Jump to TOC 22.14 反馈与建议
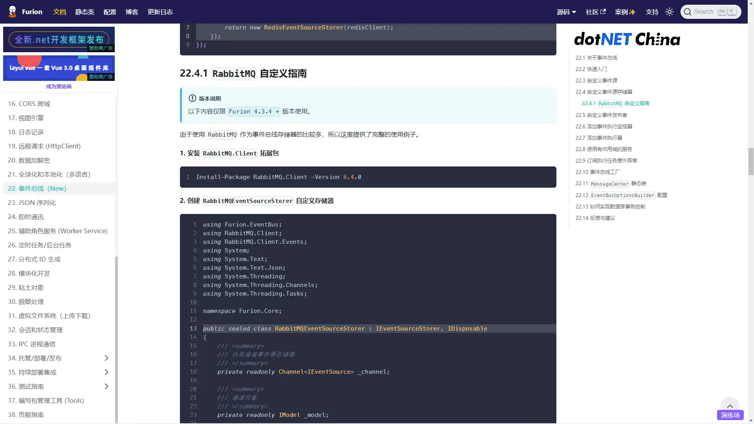Screen dimensions: 754x424 tap(595, 218)
